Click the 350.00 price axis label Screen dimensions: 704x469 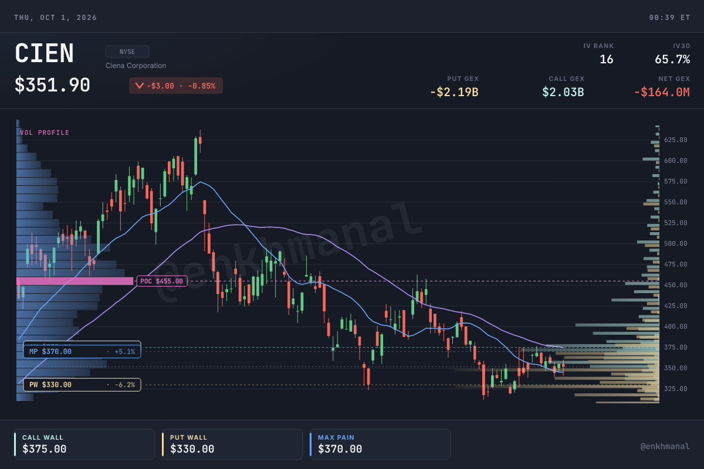point(675,368)
